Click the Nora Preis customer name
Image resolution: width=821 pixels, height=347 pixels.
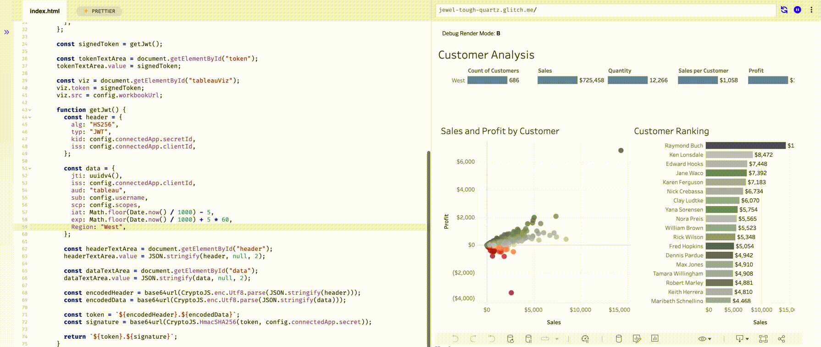tap(689, 219)
